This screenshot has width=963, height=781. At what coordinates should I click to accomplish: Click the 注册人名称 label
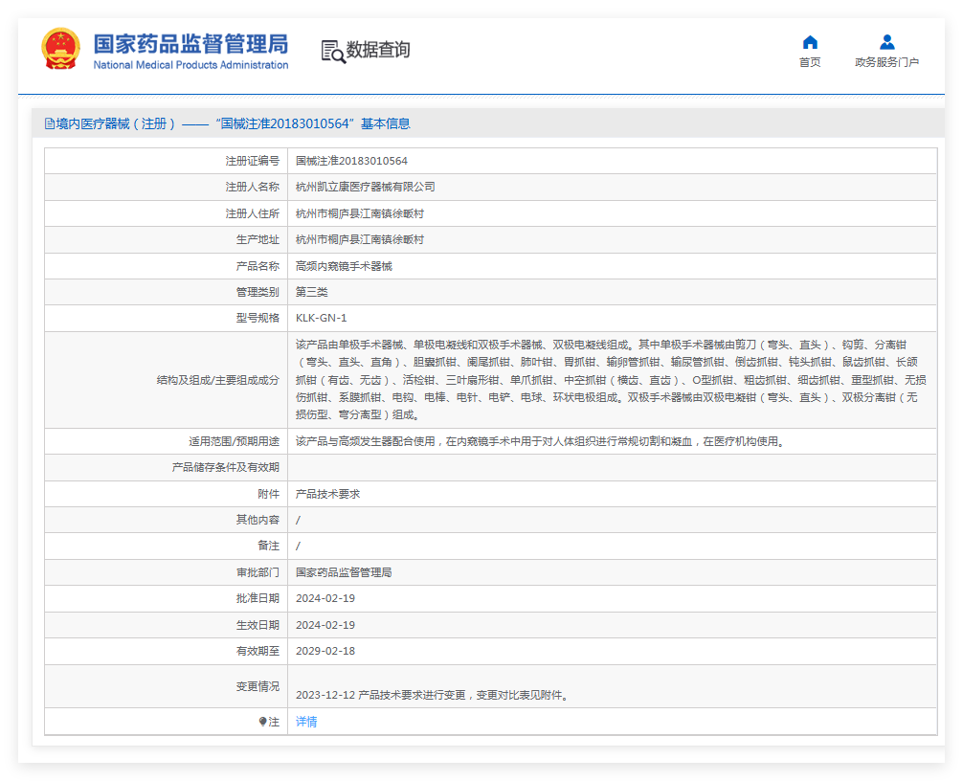[252, 187]
